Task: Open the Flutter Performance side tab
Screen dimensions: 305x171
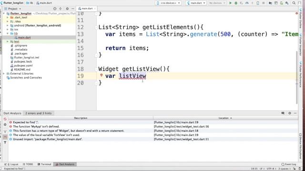Action: [x=300, y=75]
